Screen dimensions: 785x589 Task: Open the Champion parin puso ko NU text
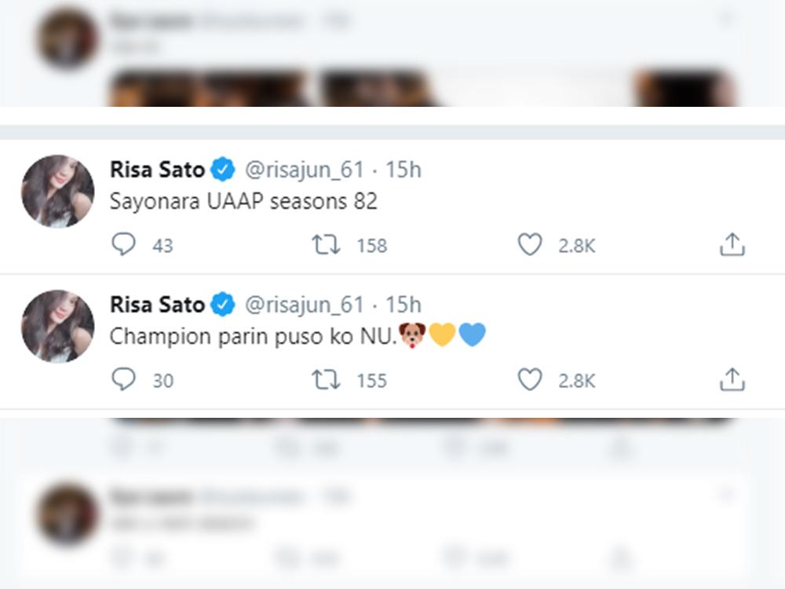coord(251,336)
